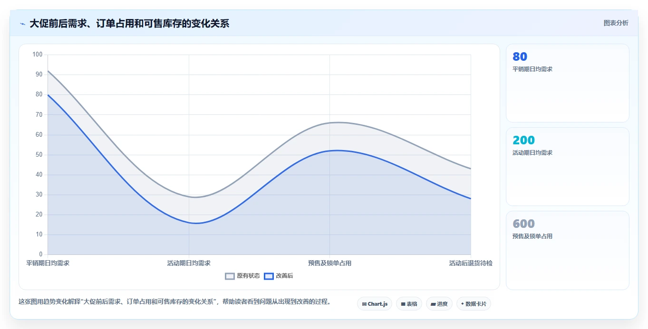
Task: Click the 活动后退货待检 x-axis label
Action: 471,263
